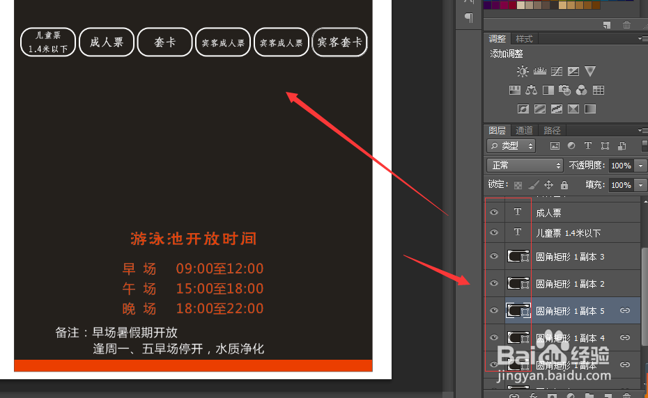Add a Gradient Map adjustment
Viewport: 648px width, 398px height.
590,109
